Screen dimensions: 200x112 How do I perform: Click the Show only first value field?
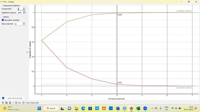[x=18, y=24]
